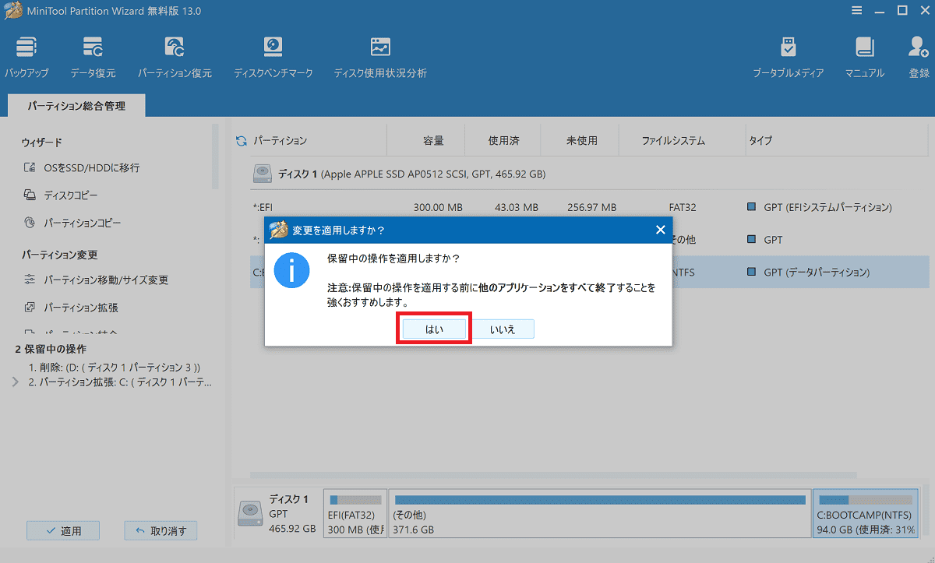Open the マニュアル manual
Image resolution: width=935 pixels, height=563 pixels.
coord(865,57)
